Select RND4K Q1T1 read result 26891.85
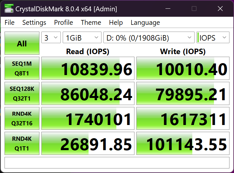 click(88, 143)
